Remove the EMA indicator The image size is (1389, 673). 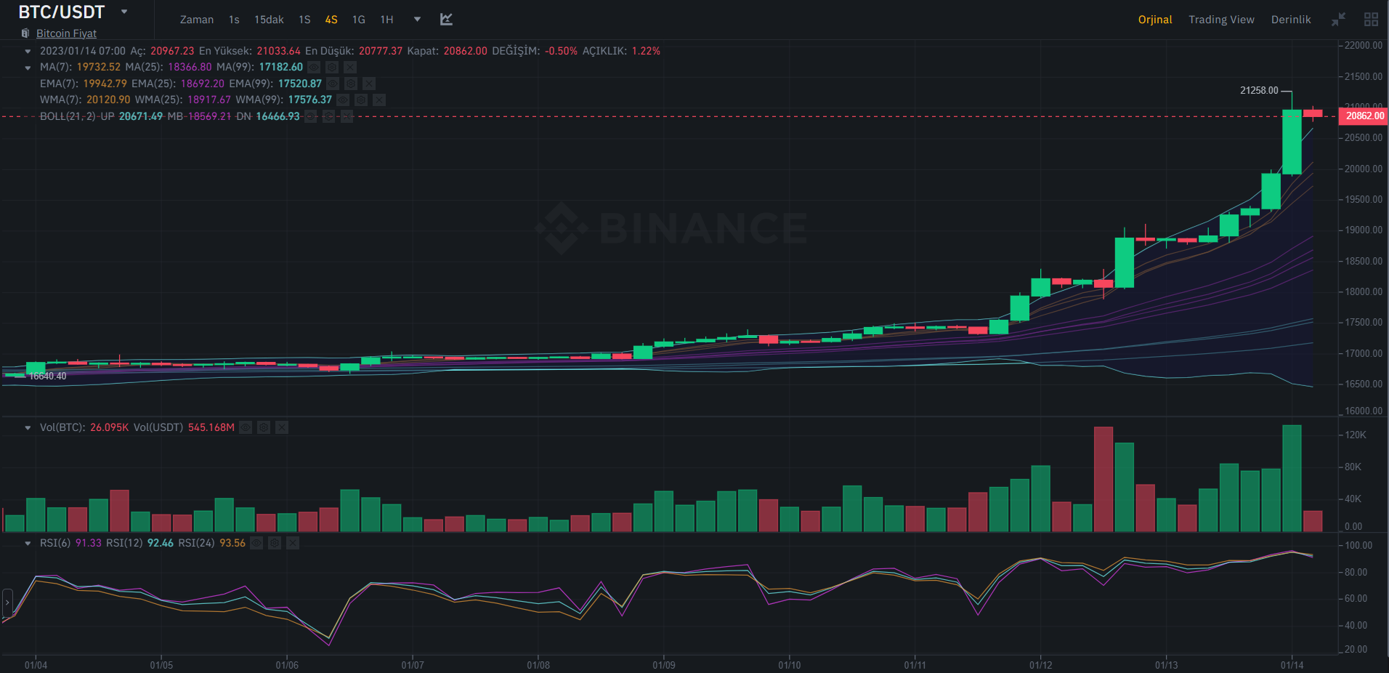pyautogui.click(x=369, y=84)
